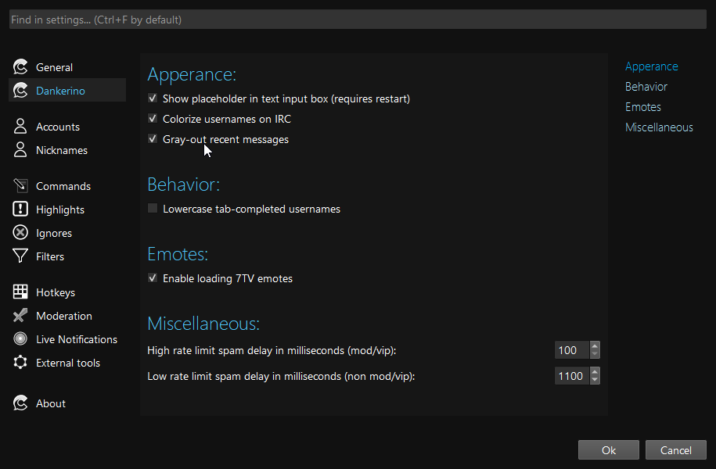Screen dimensions: 716x469
Task: Open the About page label
Action: point(51,403)
